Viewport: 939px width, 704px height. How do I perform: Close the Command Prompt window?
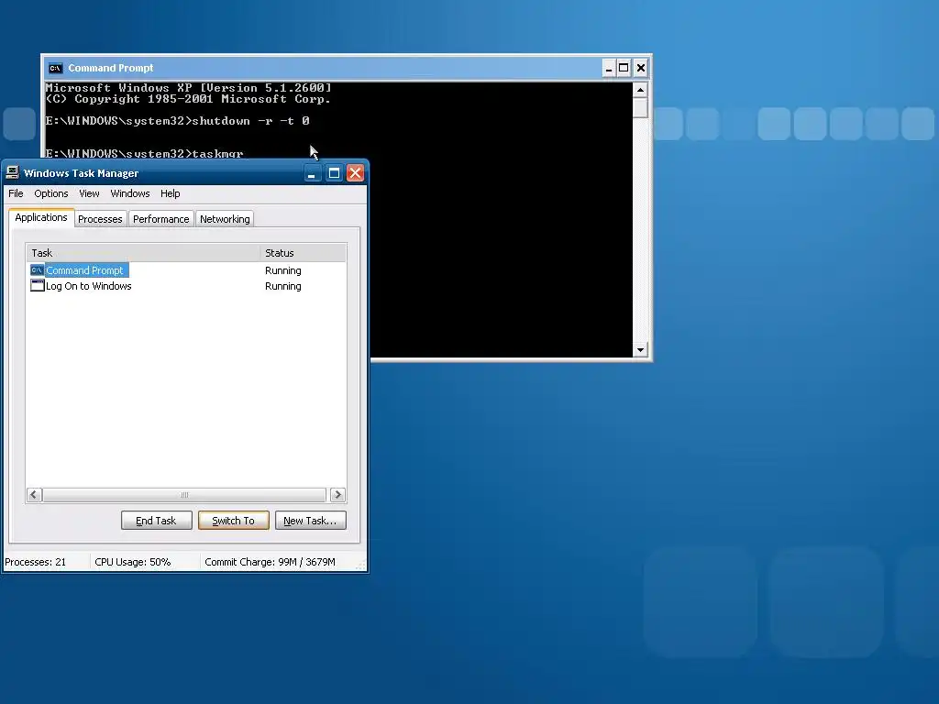click(641, 68)
